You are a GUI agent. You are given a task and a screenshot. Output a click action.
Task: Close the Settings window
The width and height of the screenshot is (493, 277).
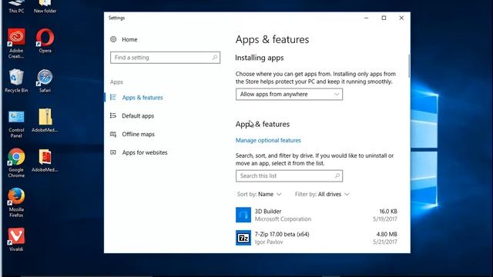pos(401,18)
